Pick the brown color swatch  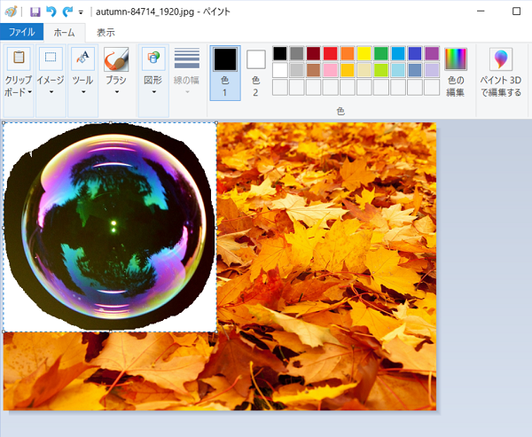pyautogui.click(x=314, y=70)
